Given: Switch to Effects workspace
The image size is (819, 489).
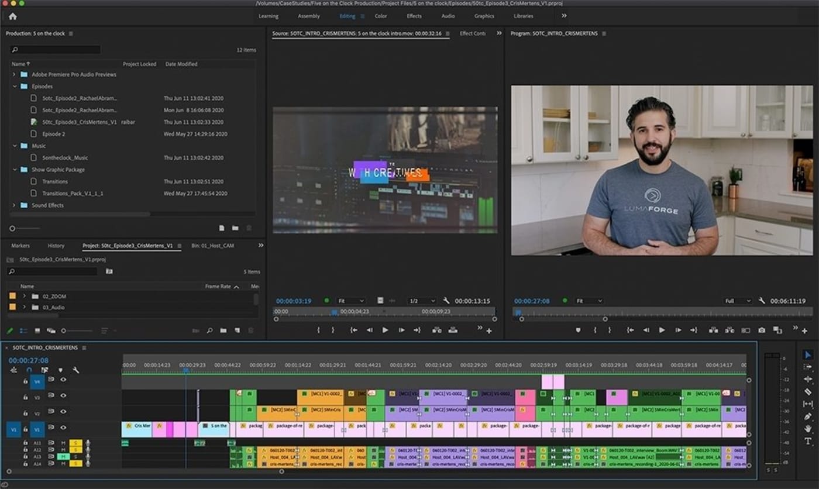Looking at the screenshot, I should [414, 16].
